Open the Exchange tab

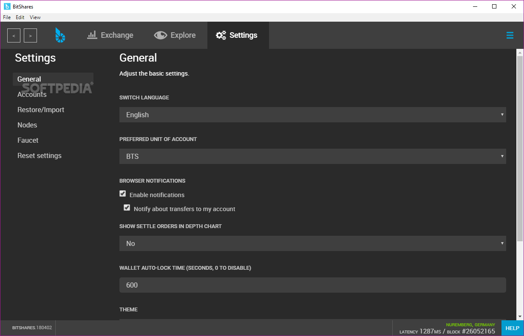click(110, 35)
